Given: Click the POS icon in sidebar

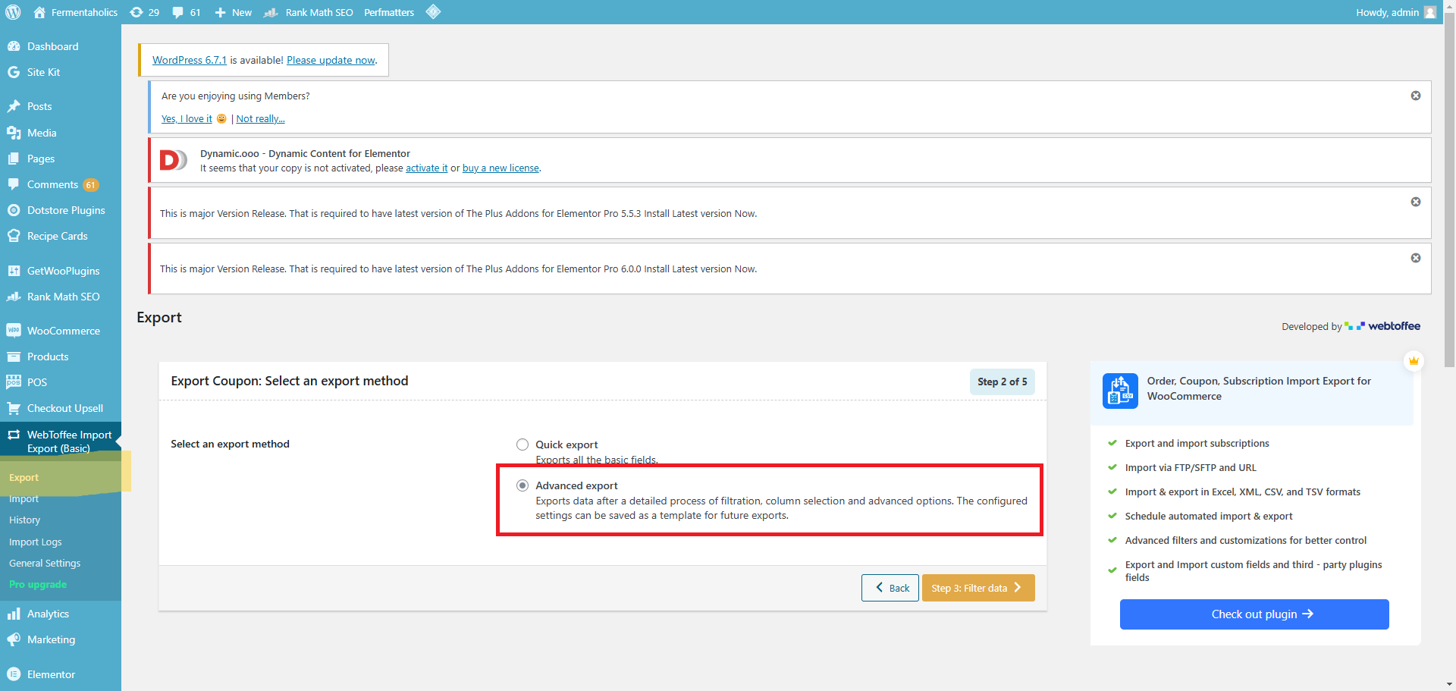Looking at the screenshot, I should point(14,382).
